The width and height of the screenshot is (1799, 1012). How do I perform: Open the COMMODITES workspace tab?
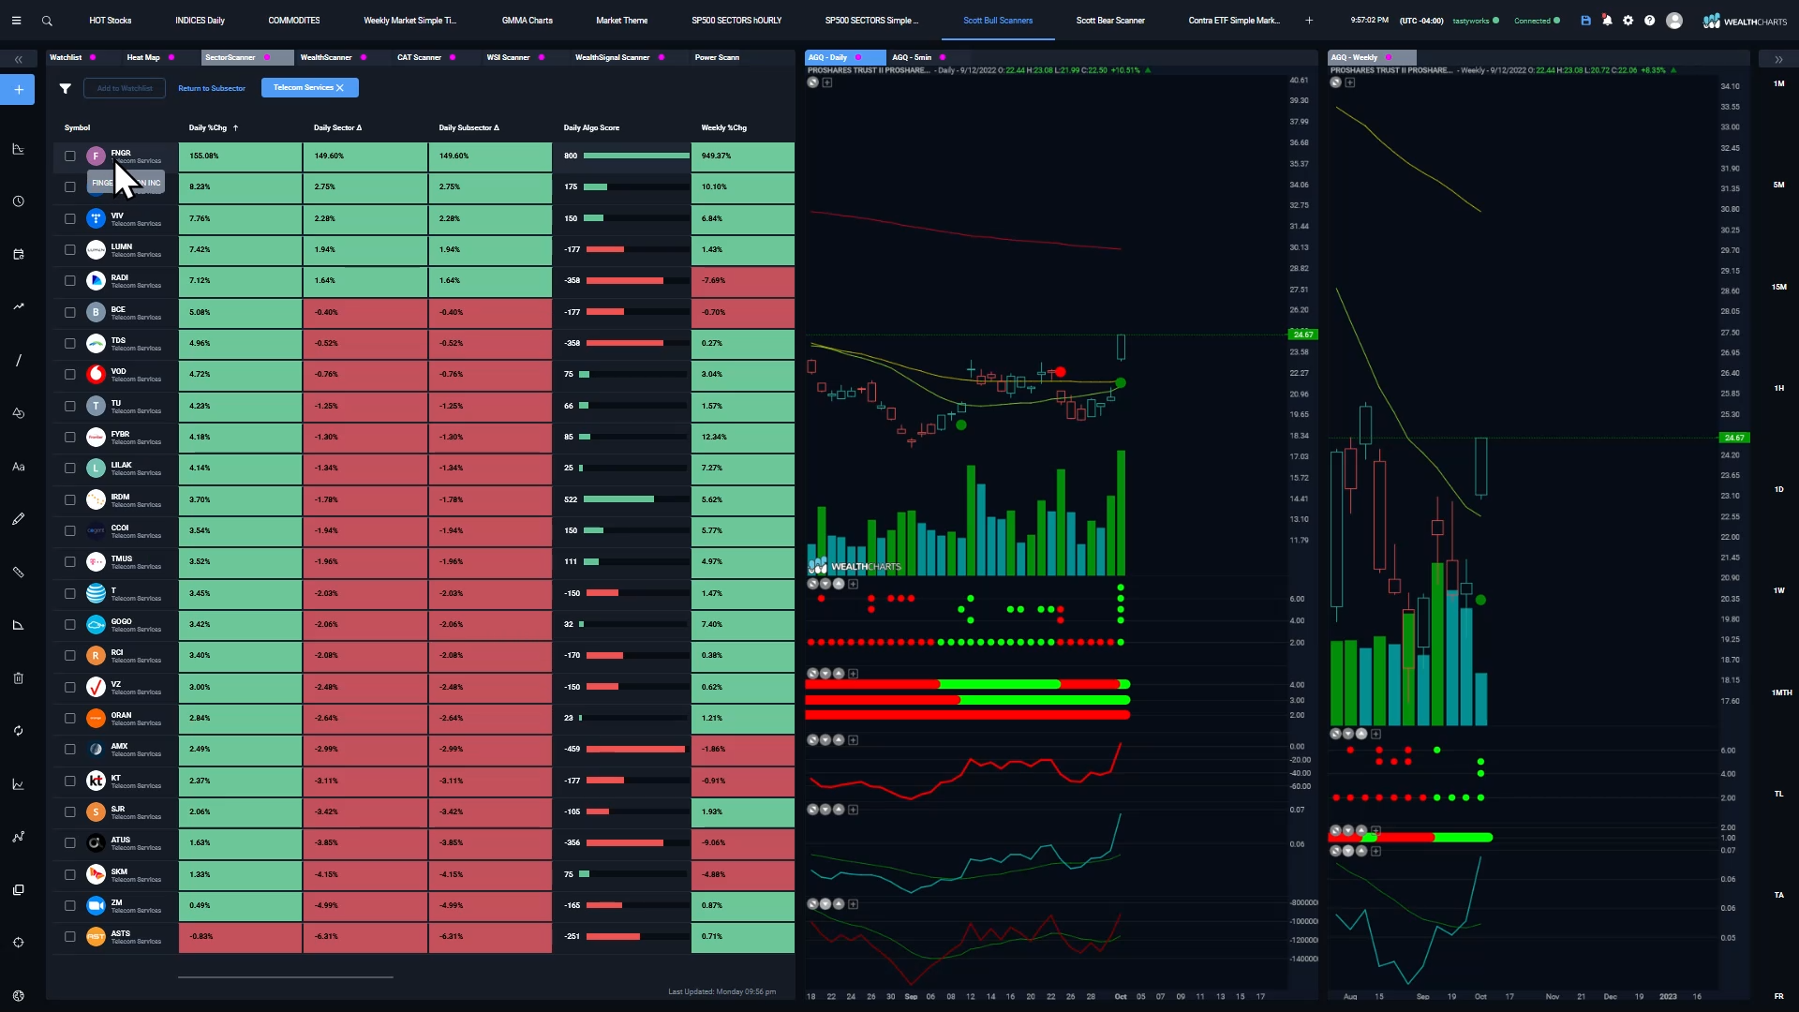coord(294,21)
